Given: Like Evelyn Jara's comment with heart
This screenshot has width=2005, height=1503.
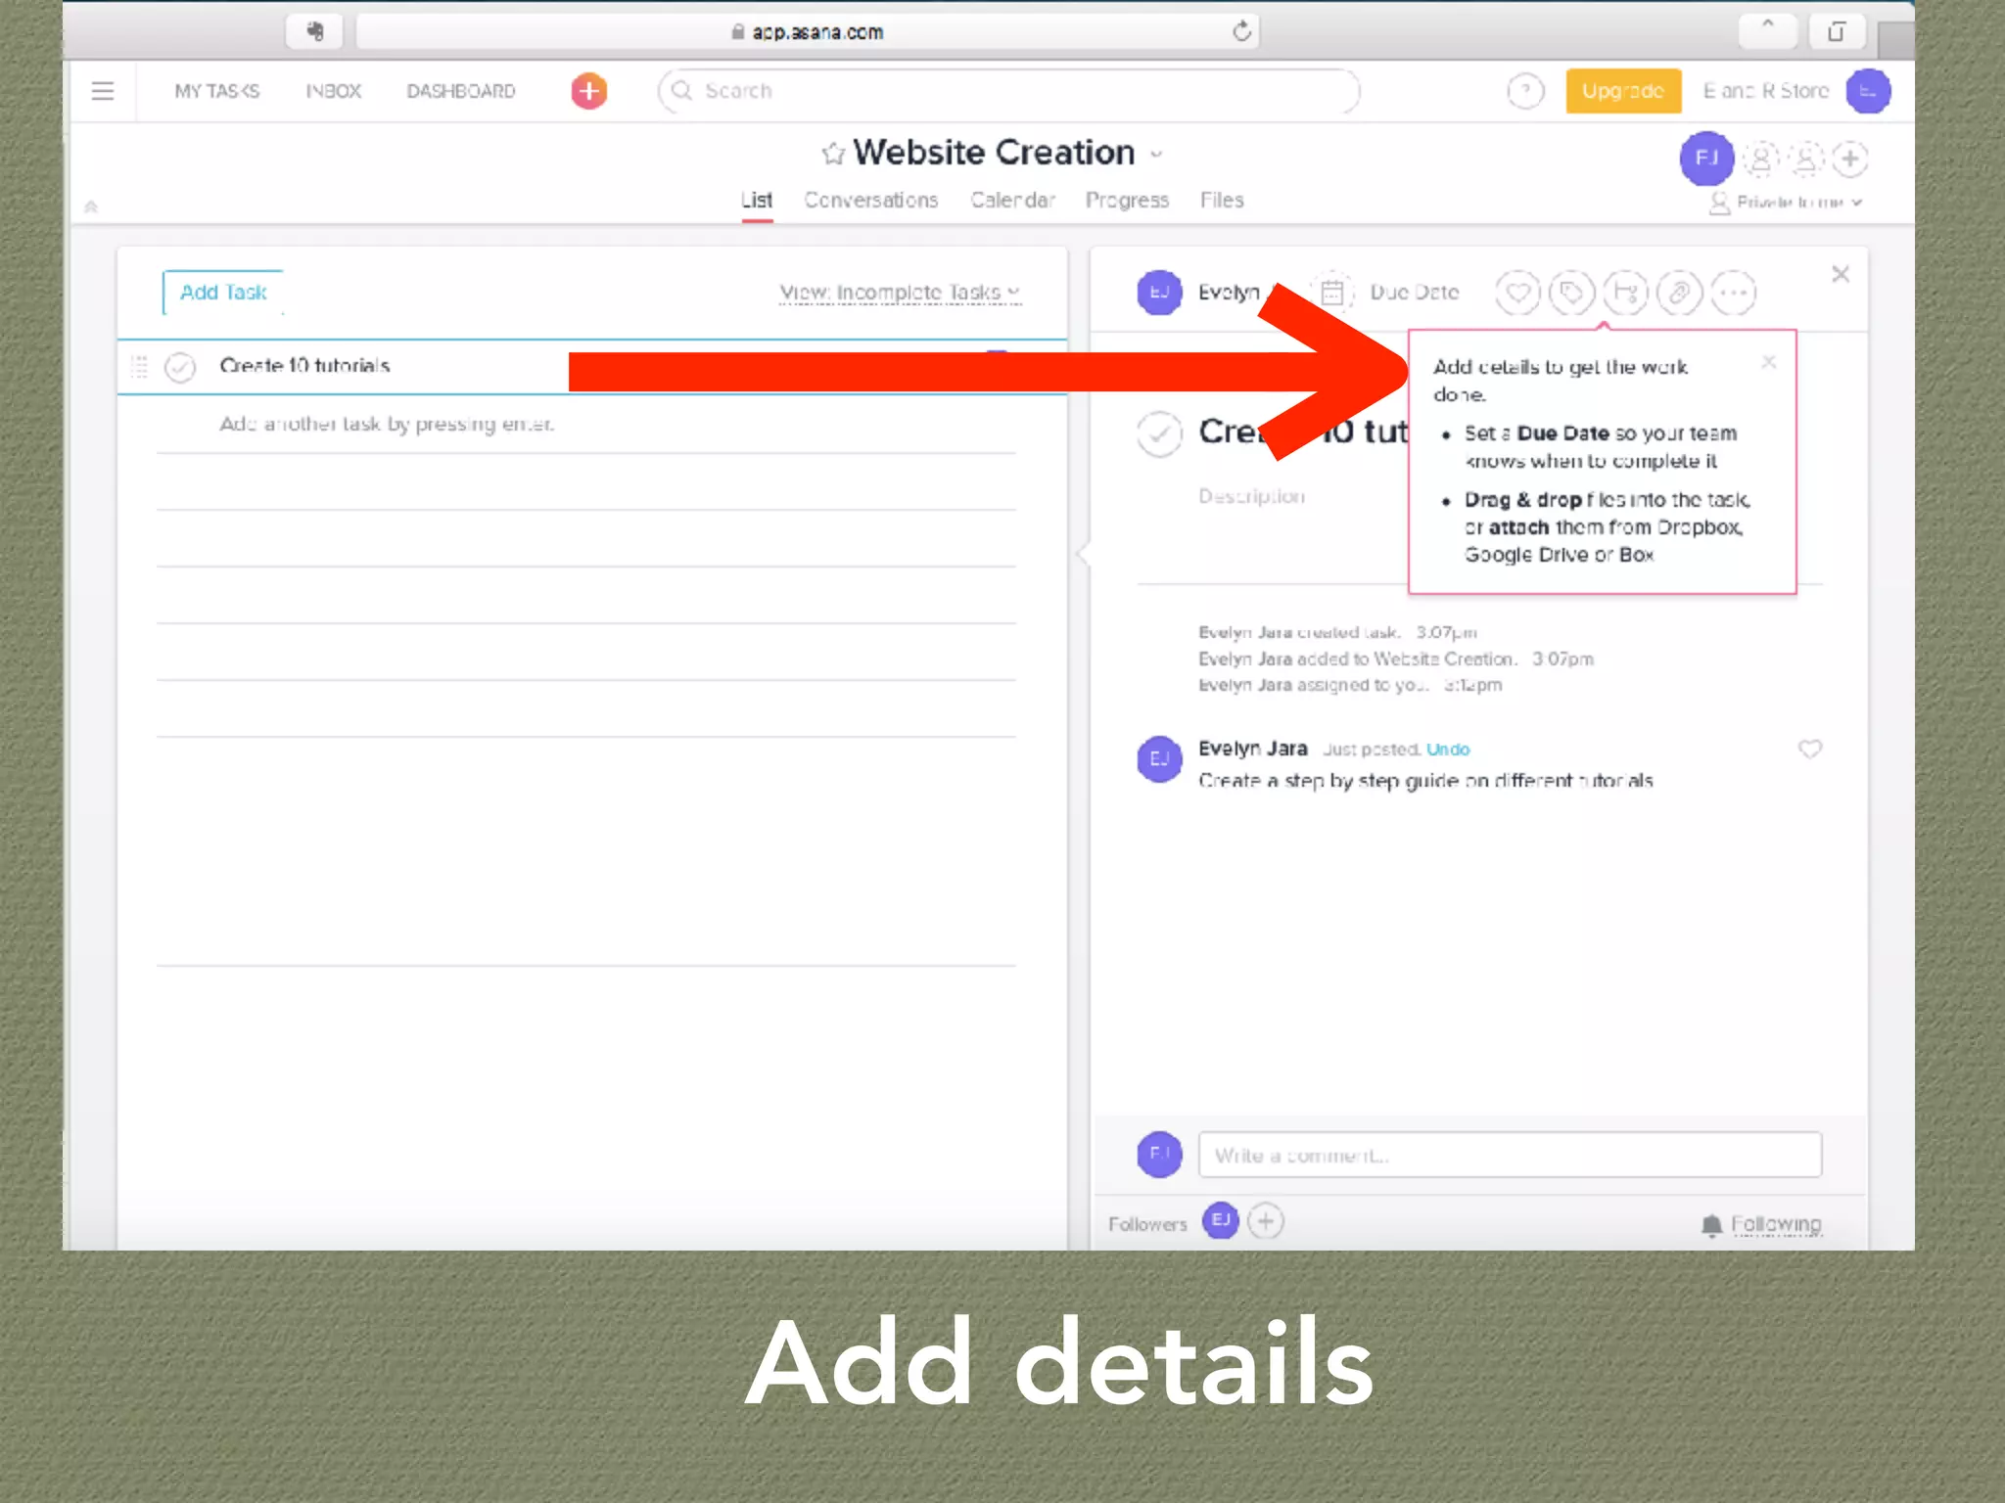Looking at the screenshot, I should (1809, 750).
